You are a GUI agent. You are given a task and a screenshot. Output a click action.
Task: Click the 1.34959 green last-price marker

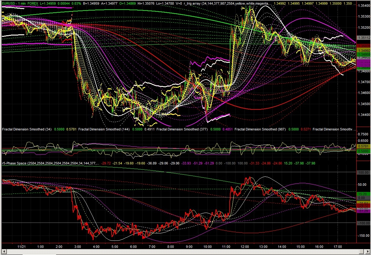[x=363, y=54]
